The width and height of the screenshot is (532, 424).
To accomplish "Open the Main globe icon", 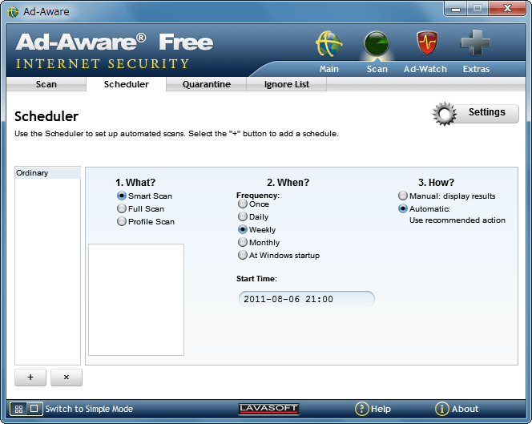I will [x=328, y=44].
